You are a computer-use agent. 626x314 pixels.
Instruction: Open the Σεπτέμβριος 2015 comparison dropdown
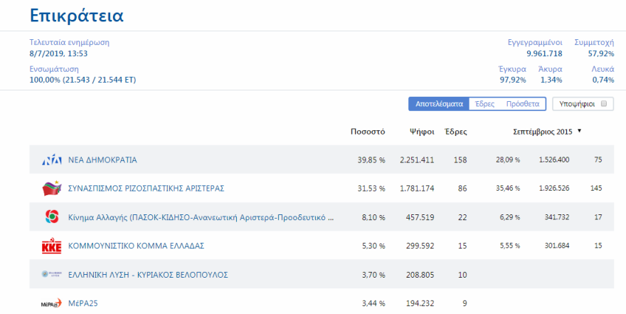(x=547, y=132)
